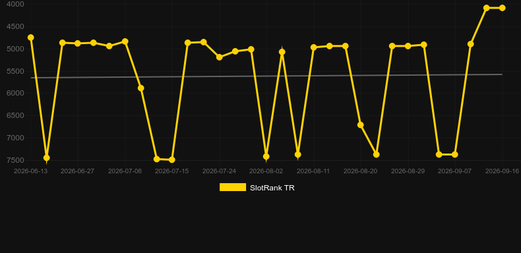The width and height of the screenshot is (521, 253).
Task: Click the 2026-08-29 x-axis date label
Action: pyautogui.click(x=408, y=171)
